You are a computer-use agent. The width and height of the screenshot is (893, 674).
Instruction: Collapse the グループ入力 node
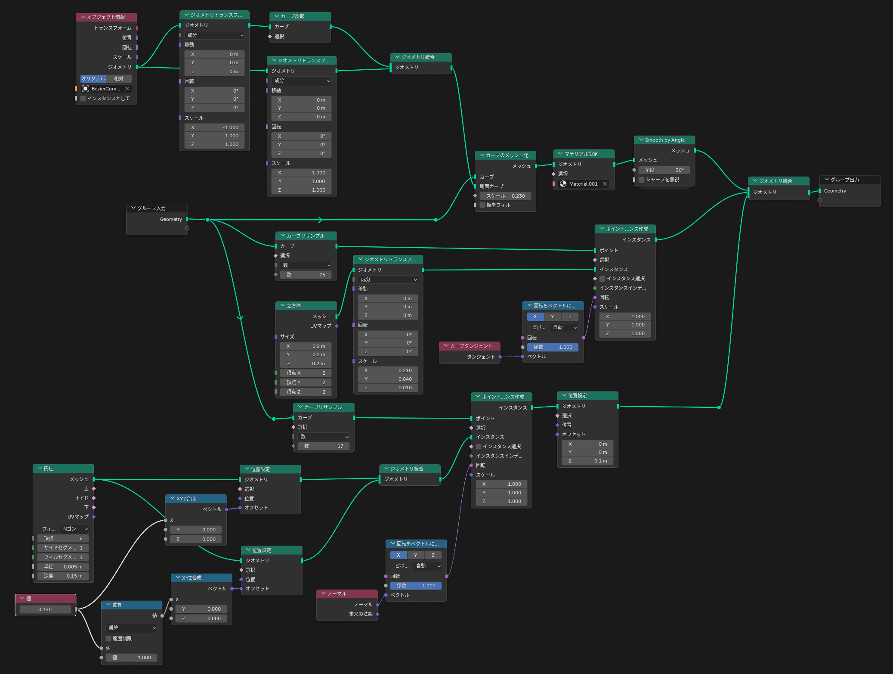133,208
